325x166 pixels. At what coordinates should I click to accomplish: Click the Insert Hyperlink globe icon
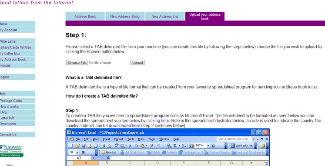click(x=169, y=146)
